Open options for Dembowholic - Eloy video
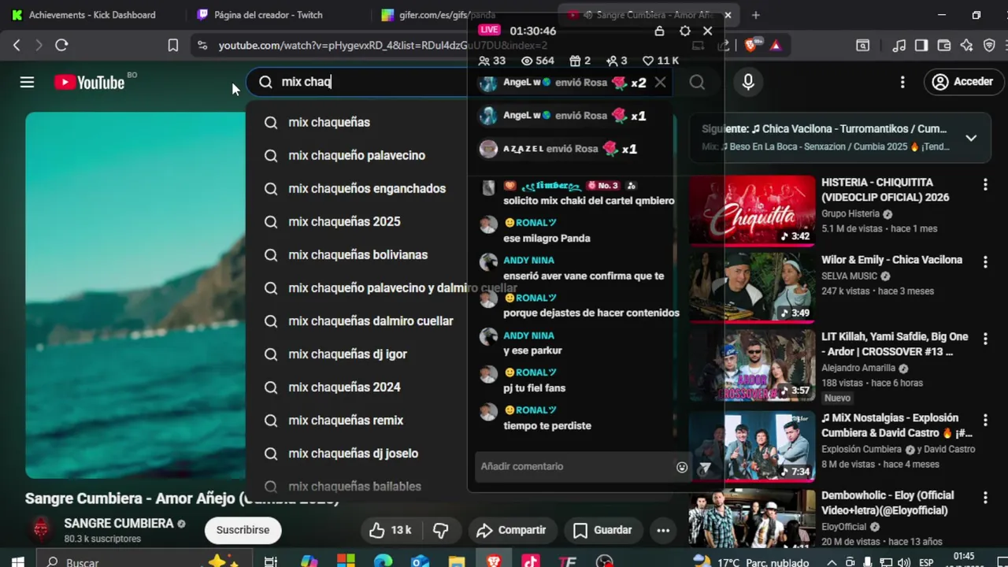Viewport: 1008px width, 567px height. [985, 498]
